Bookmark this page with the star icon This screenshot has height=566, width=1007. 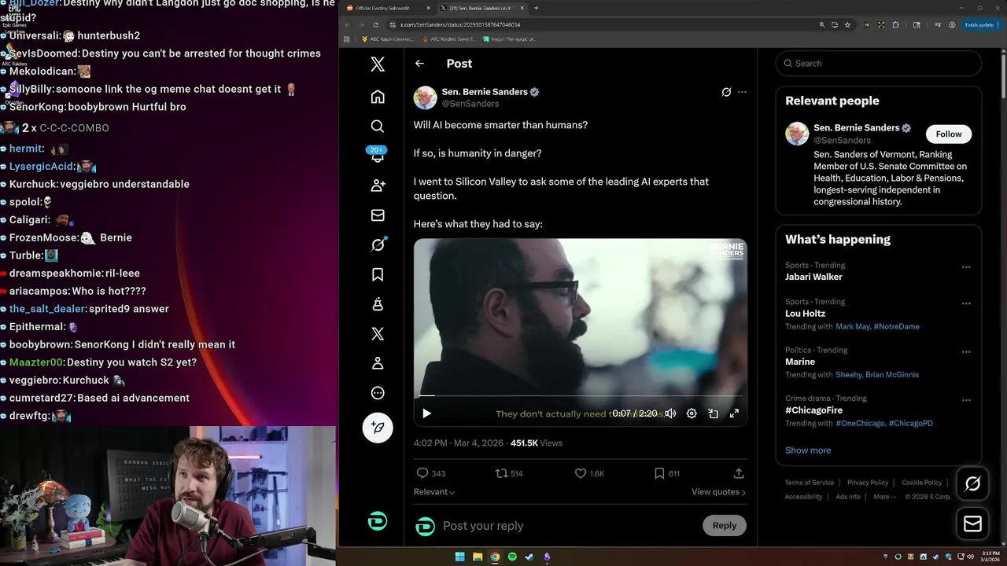(847, 24)
